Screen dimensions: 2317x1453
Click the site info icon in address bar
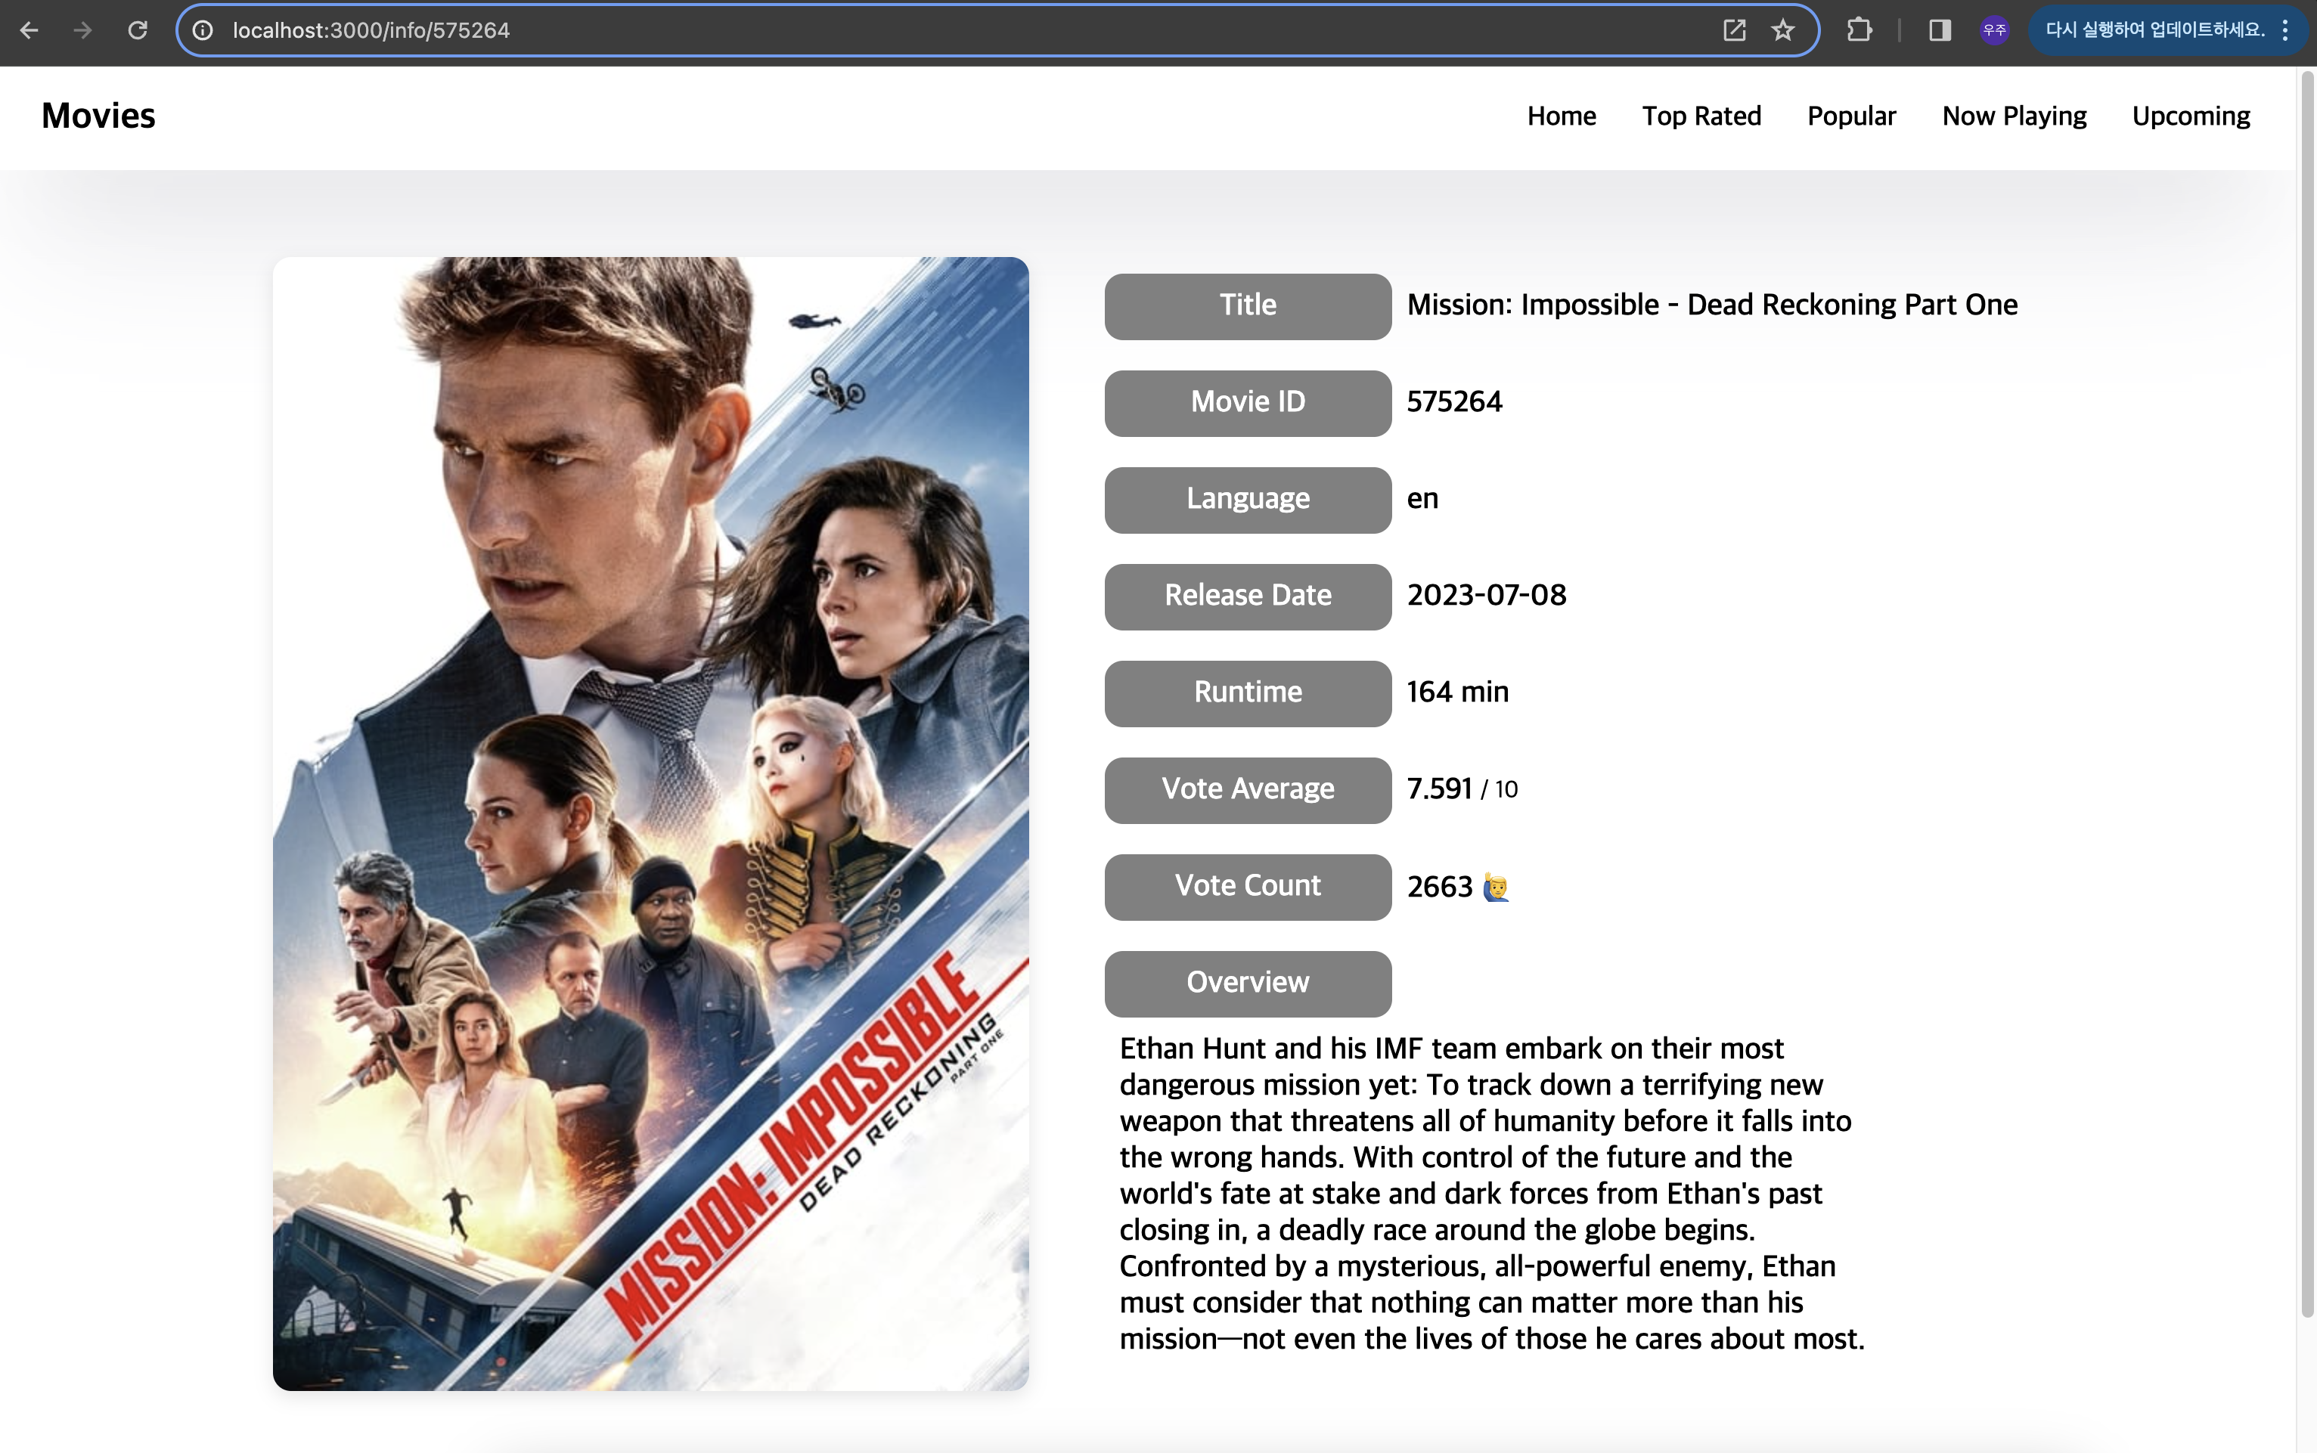click(203, 31)
